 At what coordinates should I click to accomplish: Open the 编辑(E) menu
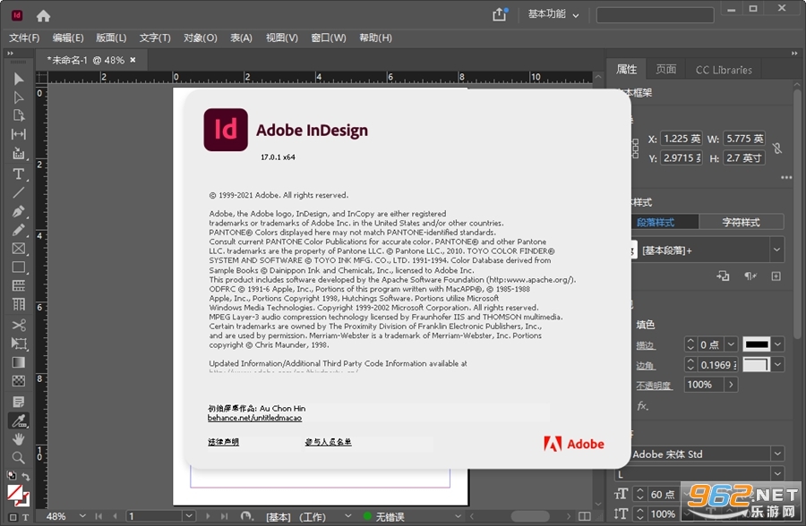coord(68,38)
